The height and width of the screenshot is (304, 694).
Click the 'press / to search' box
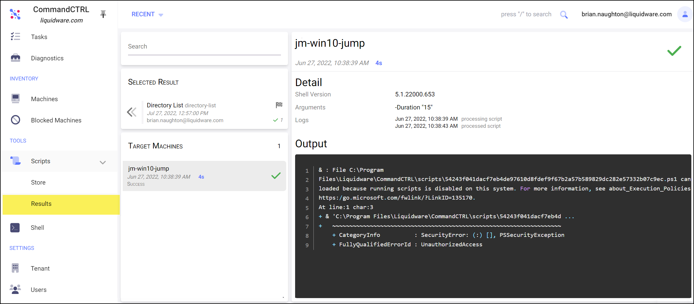526,14
